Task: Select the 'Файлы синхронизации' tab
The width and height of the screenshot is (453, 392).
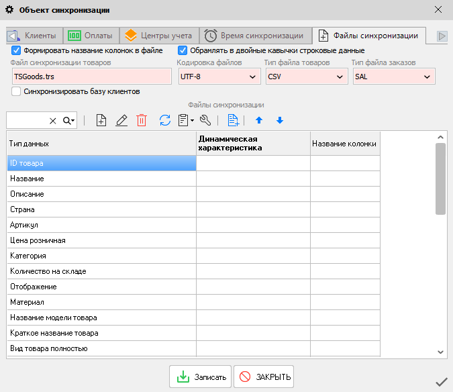Action: tap(369, 36)
